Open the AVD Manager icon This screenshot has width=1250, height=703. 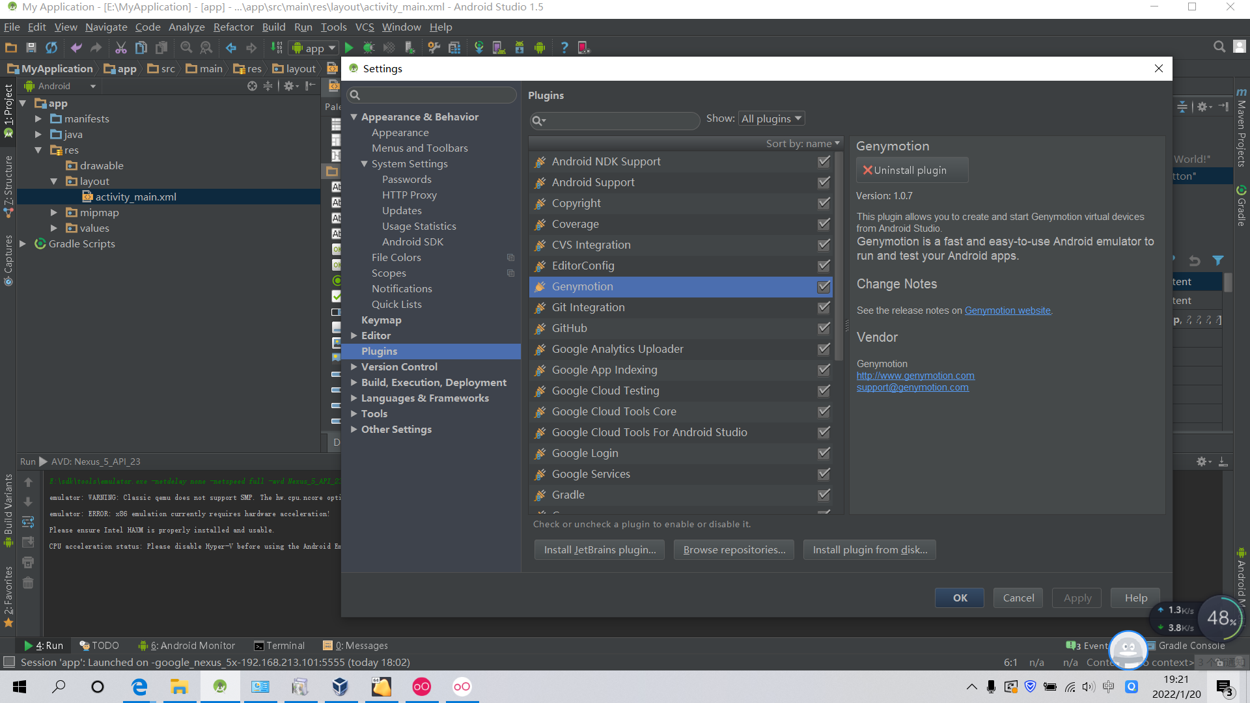point(499,48)
